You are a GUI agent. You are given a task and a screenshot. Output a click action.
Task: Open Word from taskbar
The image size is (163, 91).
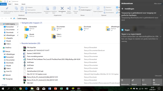point(50,89)
